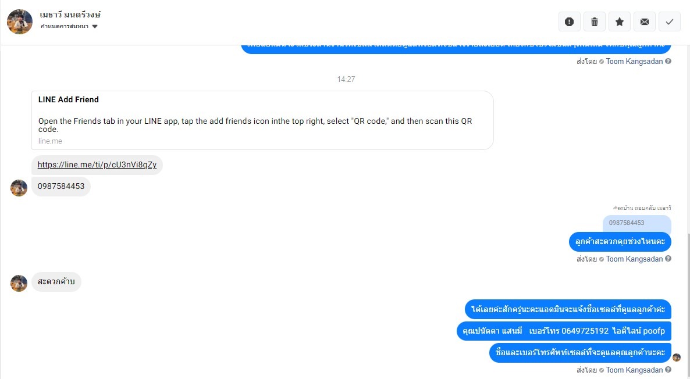Mark conversation done with the checkmark
Viewport: 690px width, 379px height.
tap(670, 22)
